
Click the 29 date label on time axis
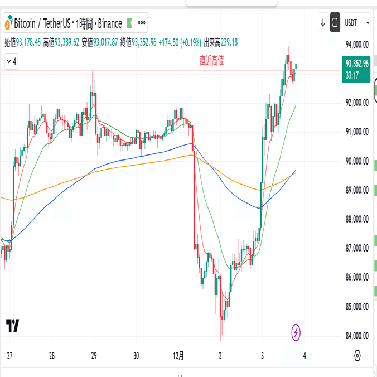pyautogui.click(x=94, y=355)
